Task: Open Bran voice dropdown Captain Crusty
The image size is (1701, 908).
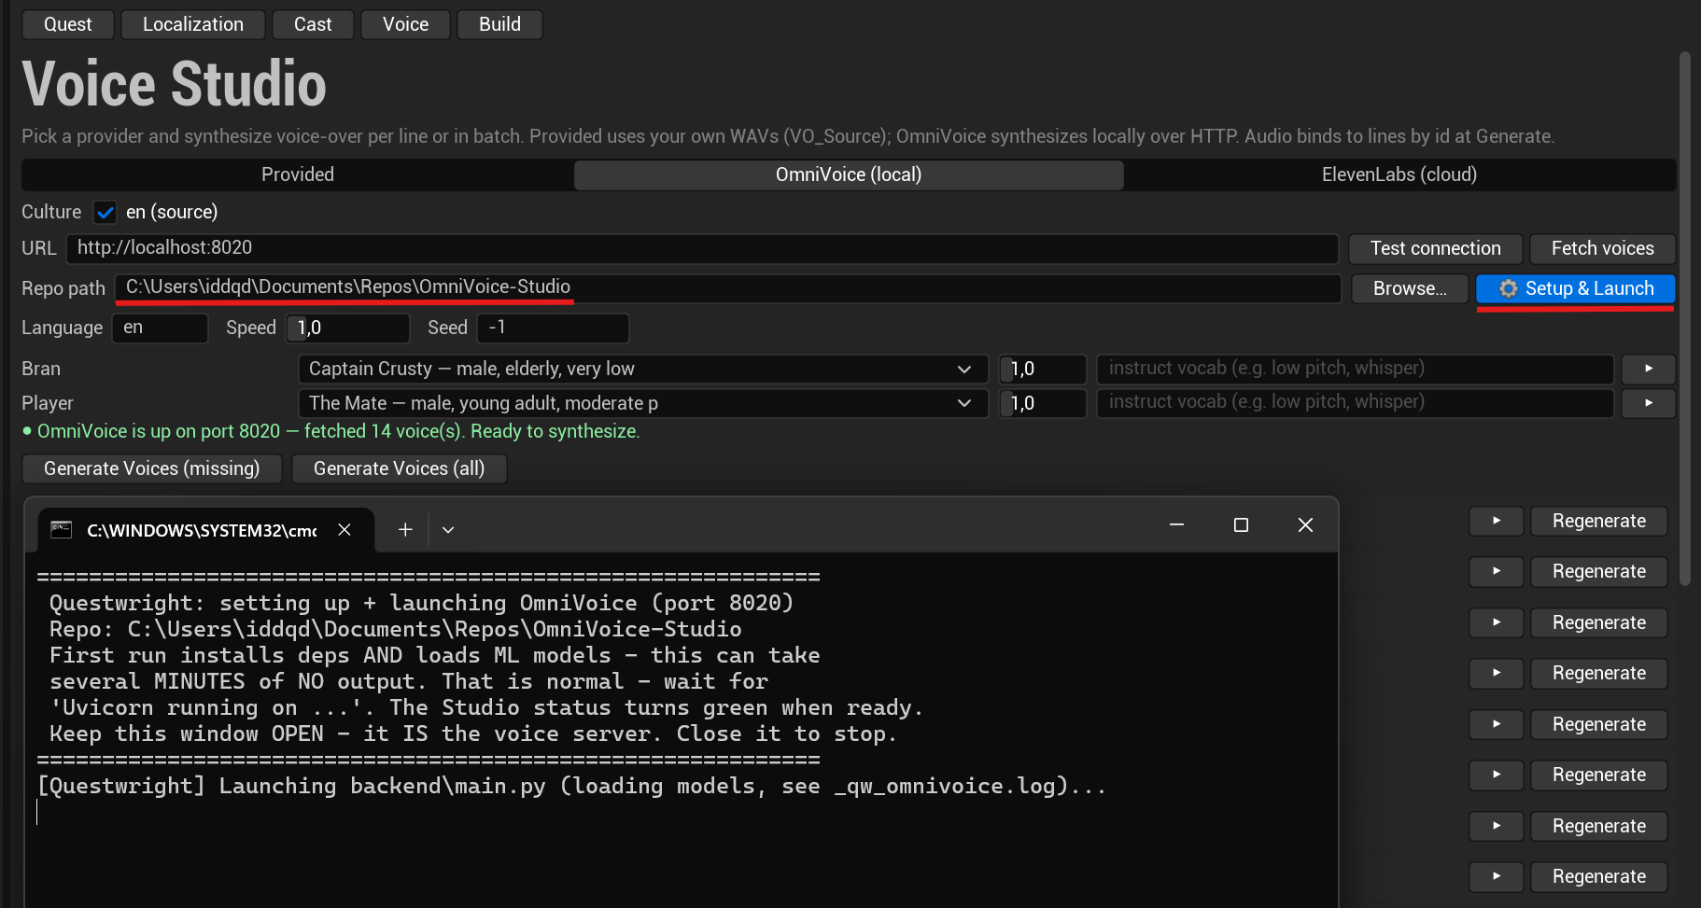Action: 642,369
